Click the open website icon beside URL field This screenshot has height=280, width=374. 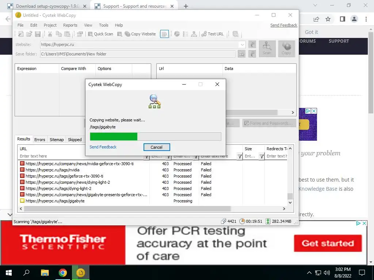click(252, 44)
